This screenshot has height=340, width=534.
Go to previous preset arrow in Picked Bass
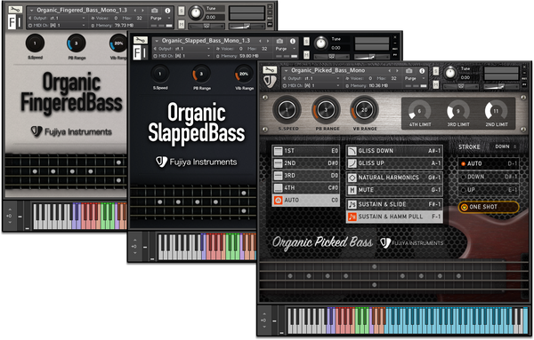point(390,71)
